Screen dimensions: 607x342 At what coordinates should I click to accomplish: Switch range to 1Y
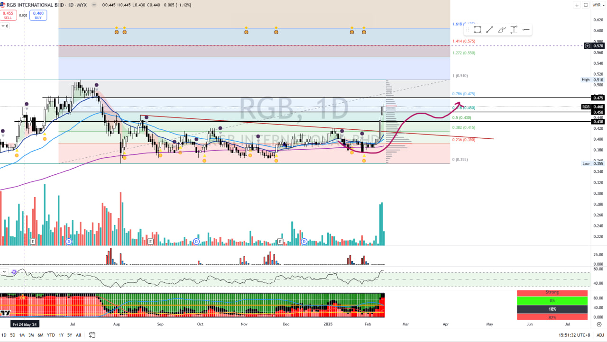point(61,335)
